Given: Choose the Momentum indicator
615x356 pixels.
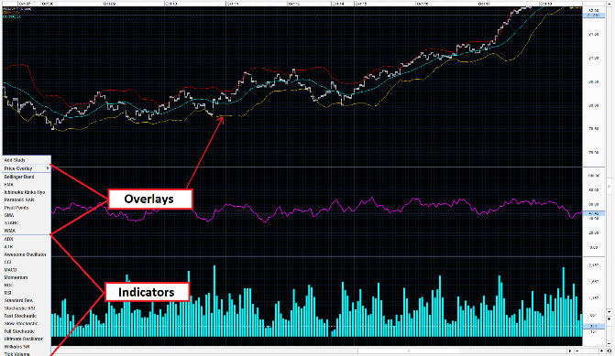Looking at the screenshot, I should coord(16,277).
